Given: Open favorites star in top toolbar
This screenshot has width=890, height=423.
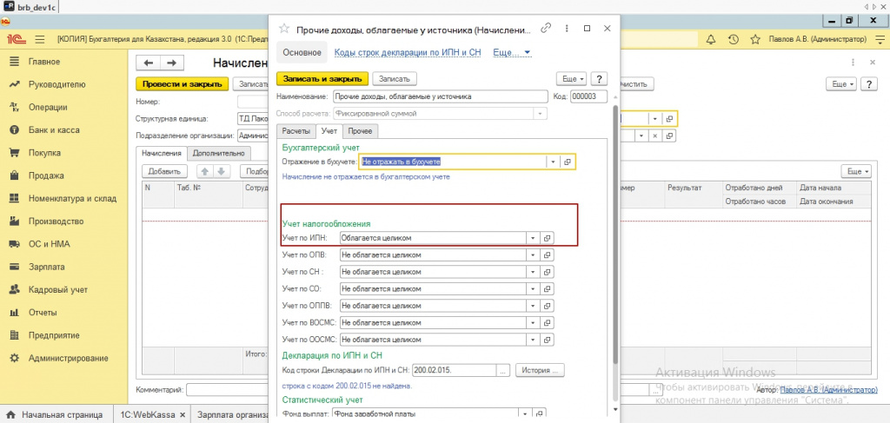Looking at the screenshot, I should click(x=755, y=40).
